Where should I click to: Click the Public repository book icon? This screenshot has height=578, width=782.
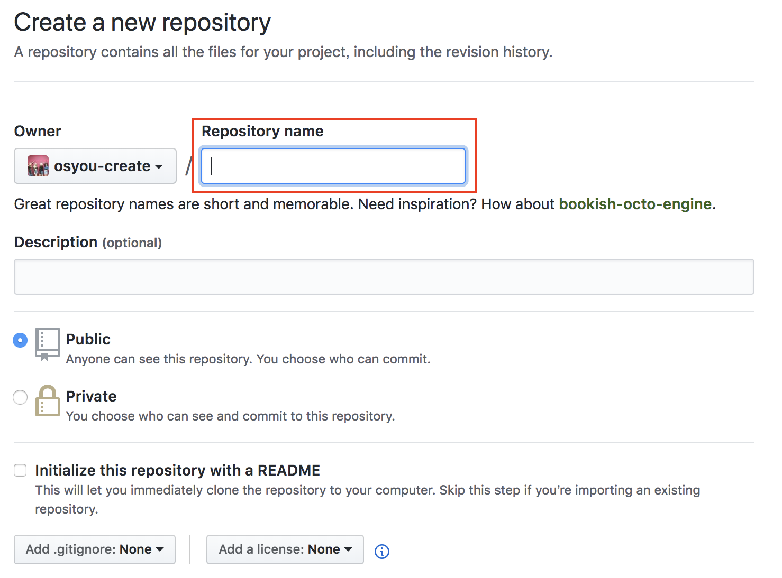click(x=47, y=344)
